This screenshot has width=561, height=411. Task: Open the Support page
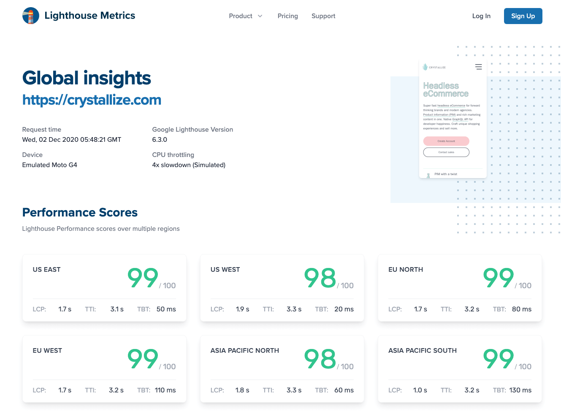[x=323, y=16]
